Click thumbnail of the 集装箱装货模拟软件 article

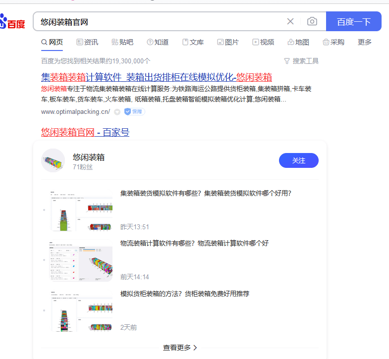(x=81, y=210)
